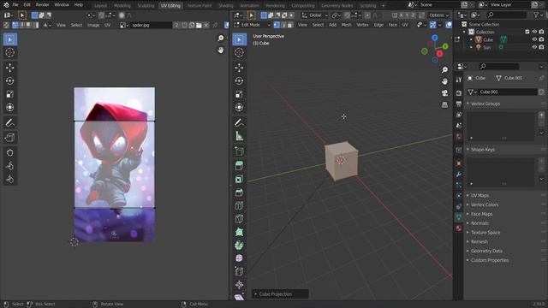Select the 3D viewport Scale tool
548x308 pixels.
click(x=239, y=94)
